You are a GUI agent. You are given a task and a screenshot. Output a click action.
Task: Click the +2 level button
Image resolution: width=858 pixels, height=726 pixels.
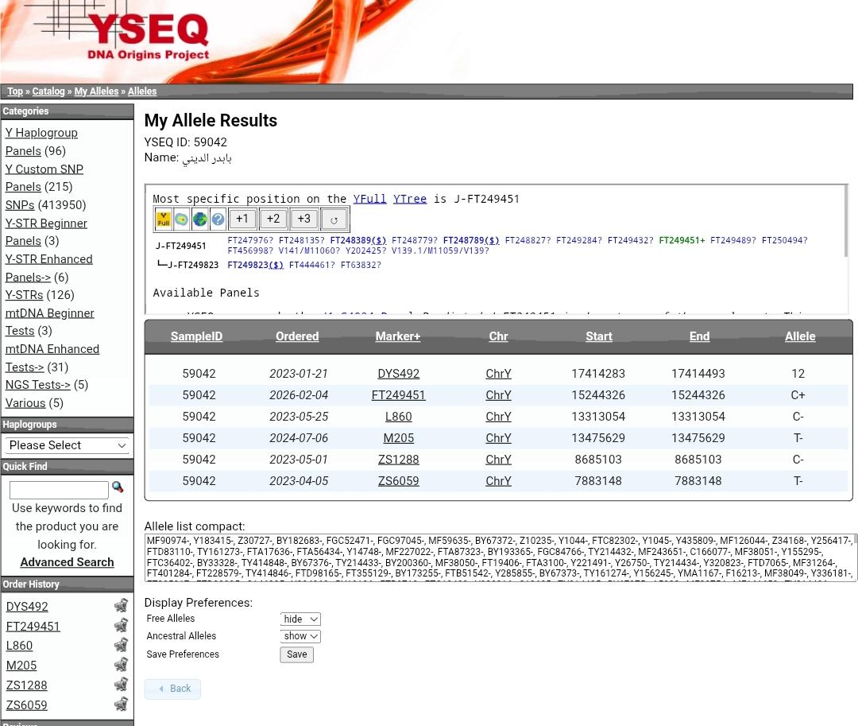coord(273,219)
